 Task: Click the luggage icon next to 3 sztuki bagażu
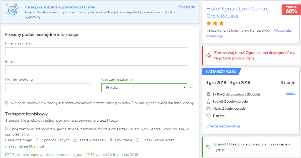(75, 140)
